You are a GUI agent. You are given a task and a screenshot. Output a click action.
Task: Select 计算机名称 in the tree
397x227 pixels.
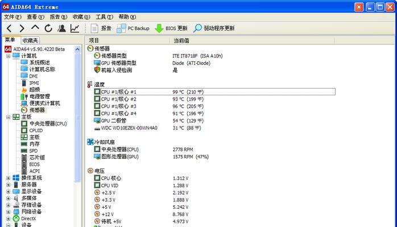38,69
